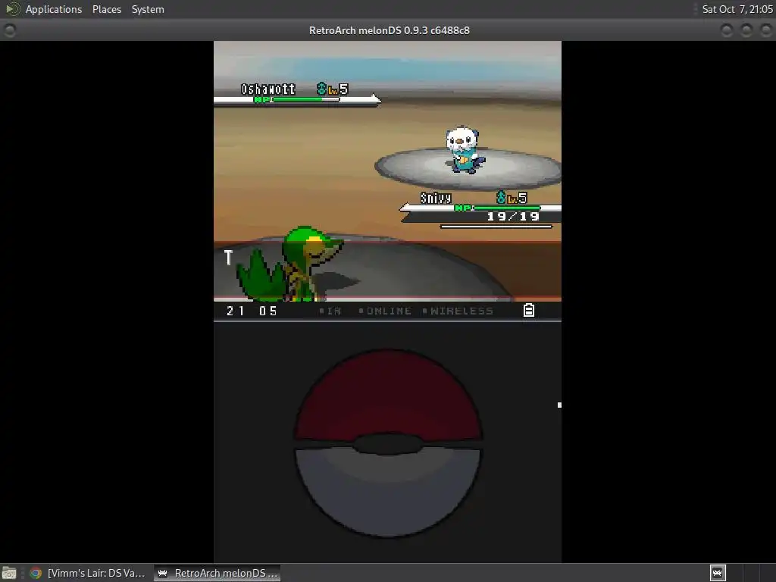Click the T marker at left of battle
Image resolution: width=776 pixels, height=582 pixels.
click(x=227, y=258)
